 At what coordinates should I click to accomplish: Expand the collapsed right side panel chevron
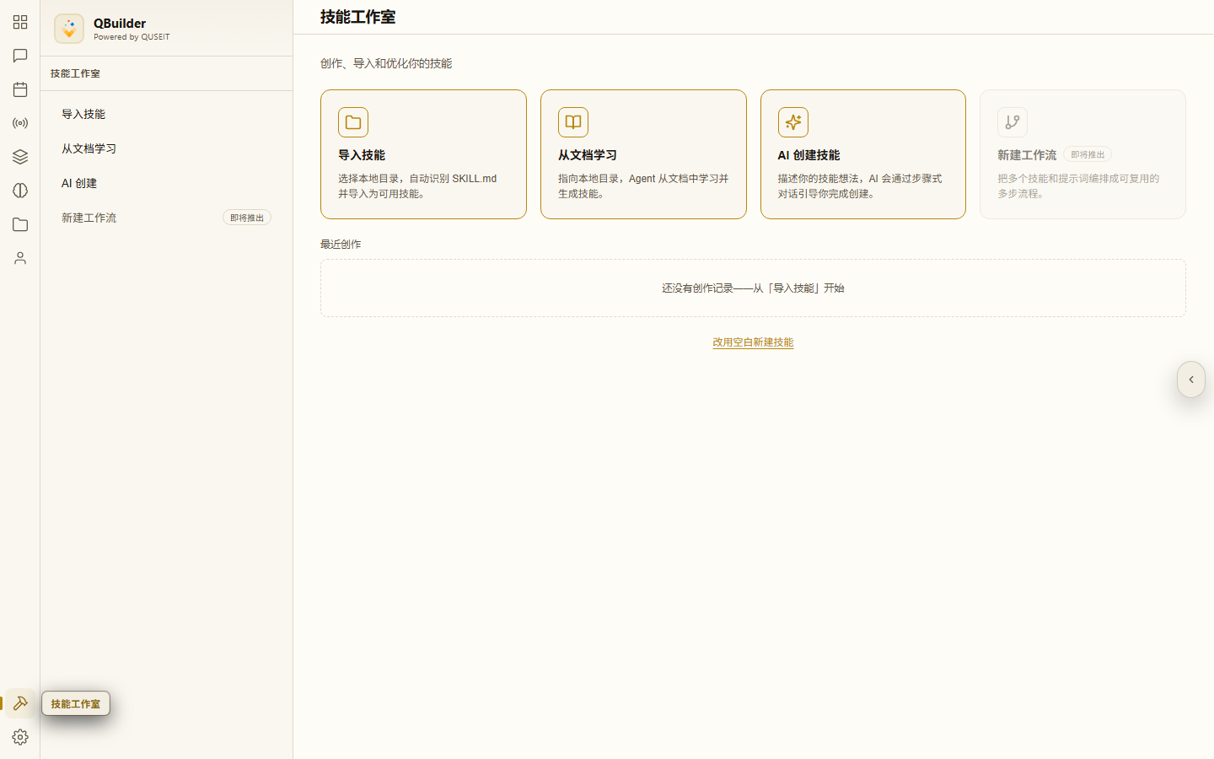pyautogui.click(x=1191, y=379)
